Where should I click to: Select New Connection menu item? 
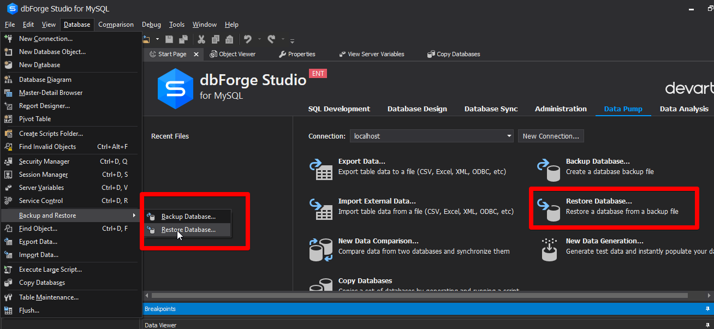71,39
